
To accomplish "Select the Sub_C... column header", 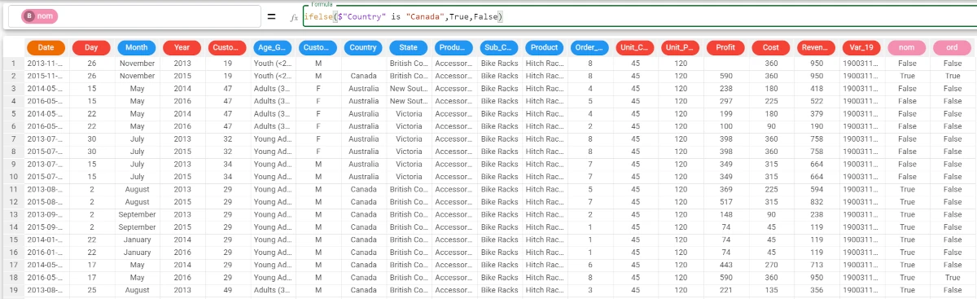I will pos(499,47).
